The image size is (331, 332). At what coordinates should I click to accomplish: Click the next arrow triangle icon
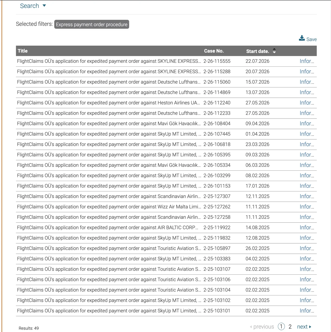click(x=310, y=327)
